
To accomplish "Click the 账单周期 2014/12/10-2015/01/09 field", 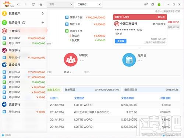I will (x=92, y=90).
